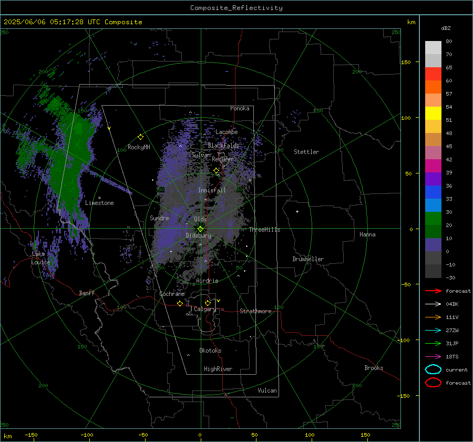Click the bright red swatch on the dBZ scale
Viewport: 473px width, 442px height.
pyautogui.click(x=433, y=74)
